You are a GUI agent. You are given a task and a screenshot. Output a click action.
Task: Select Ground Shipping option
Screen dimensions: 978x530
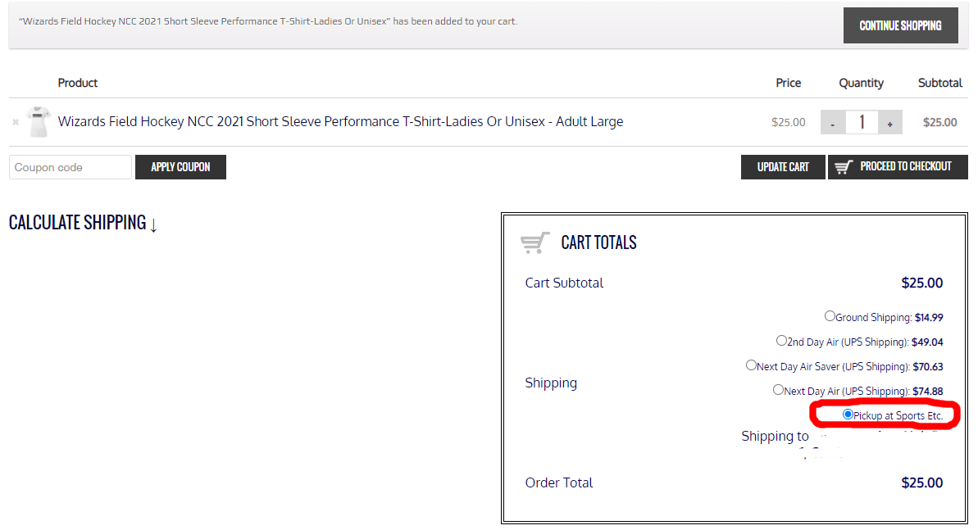tap(830, 316)
